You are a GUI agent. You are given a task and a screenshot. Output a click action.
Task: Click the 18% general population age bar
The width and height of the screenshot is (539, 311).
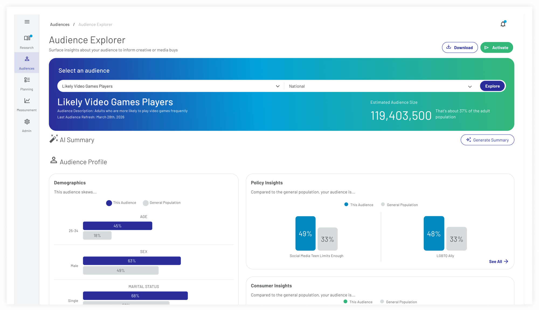97,236
